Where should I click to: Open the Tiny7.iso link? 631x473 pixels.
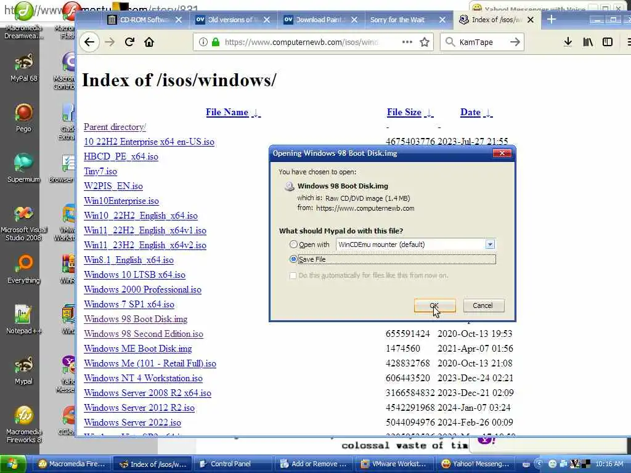click(100, 171)
